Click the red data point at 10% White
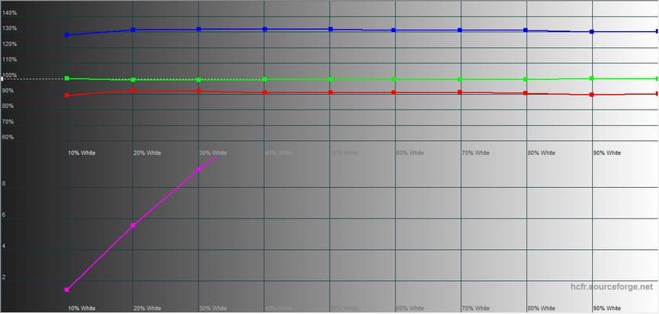Screen dimensions: 659x314 point(67,96)
